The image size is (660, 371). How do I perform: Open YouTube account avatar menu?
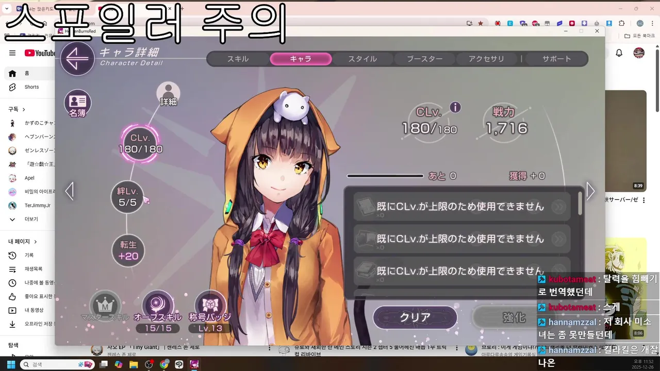point(639,53)
